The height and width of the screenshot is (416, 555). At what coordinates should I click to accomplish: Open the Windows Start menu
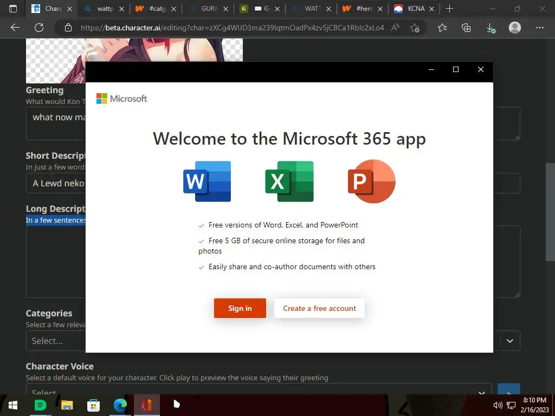coord(13,405)
